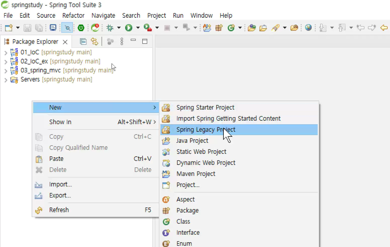
Task: Click the Next Edit Location arrow icon
Action: point(372,28)
